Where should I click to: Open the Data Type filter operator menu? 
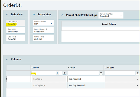pyautogui.click(x=138, y=73)
